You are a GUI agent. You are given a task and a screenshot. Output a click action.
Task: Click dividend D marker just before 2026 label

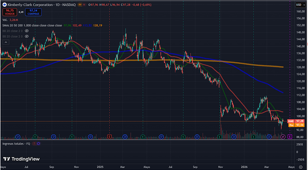(234, 137)
